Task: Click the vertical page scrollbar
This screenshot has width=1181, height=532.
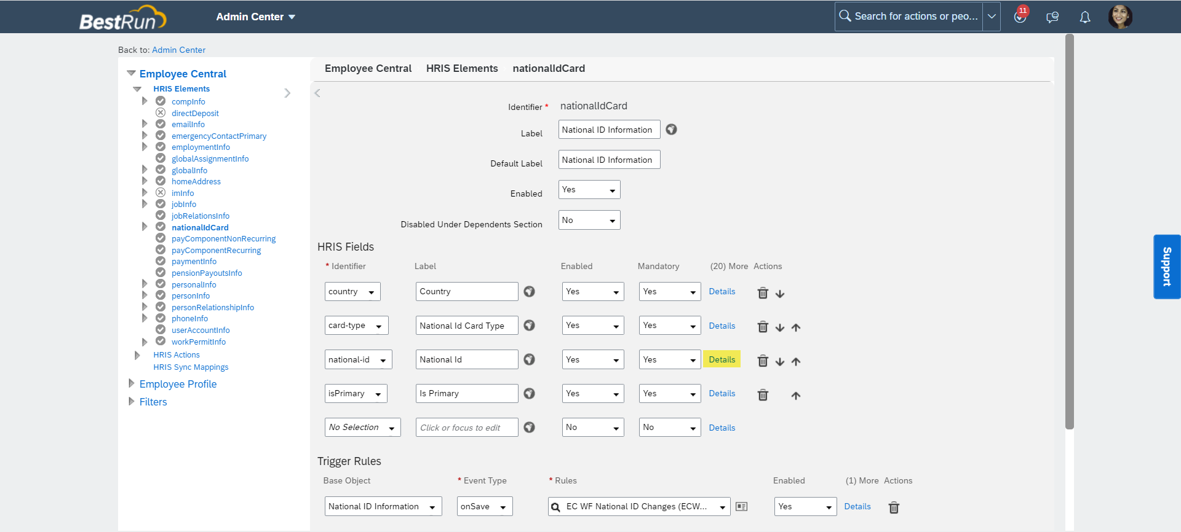Action: click(1070, 232)
